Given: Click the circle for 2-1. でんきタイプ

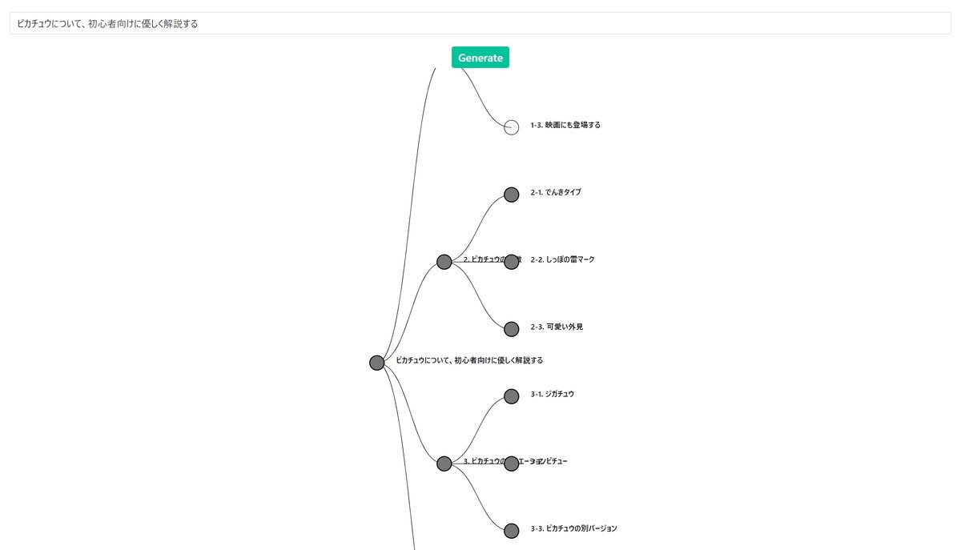Looking at the screenshot, I should [x=512, y=195].
